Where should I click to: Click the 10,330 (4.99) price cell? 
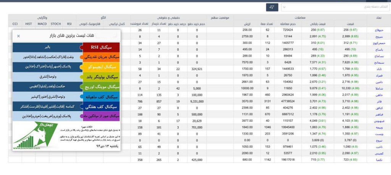[x=351, y=88]
